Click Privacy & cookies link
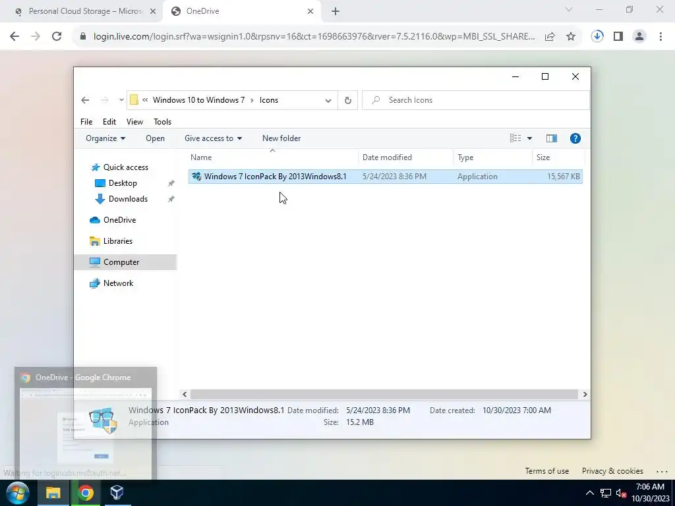The width and height of the screenshot is (675, 506). [x=612, y=471]
